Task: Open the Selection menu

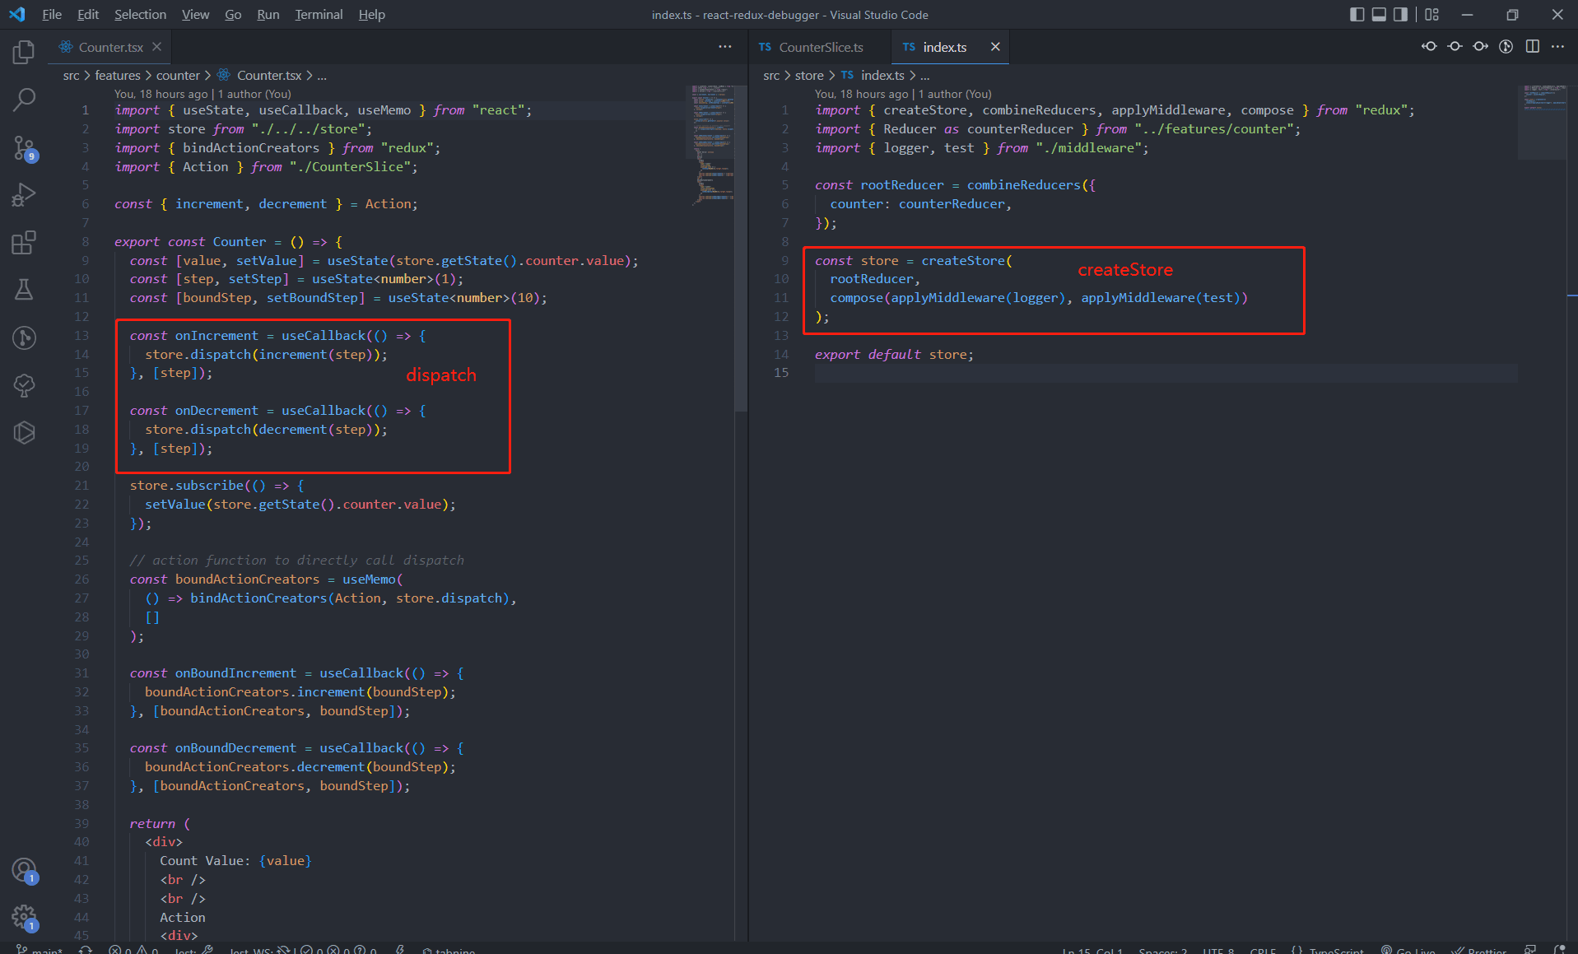Action: tap(140, 15)
